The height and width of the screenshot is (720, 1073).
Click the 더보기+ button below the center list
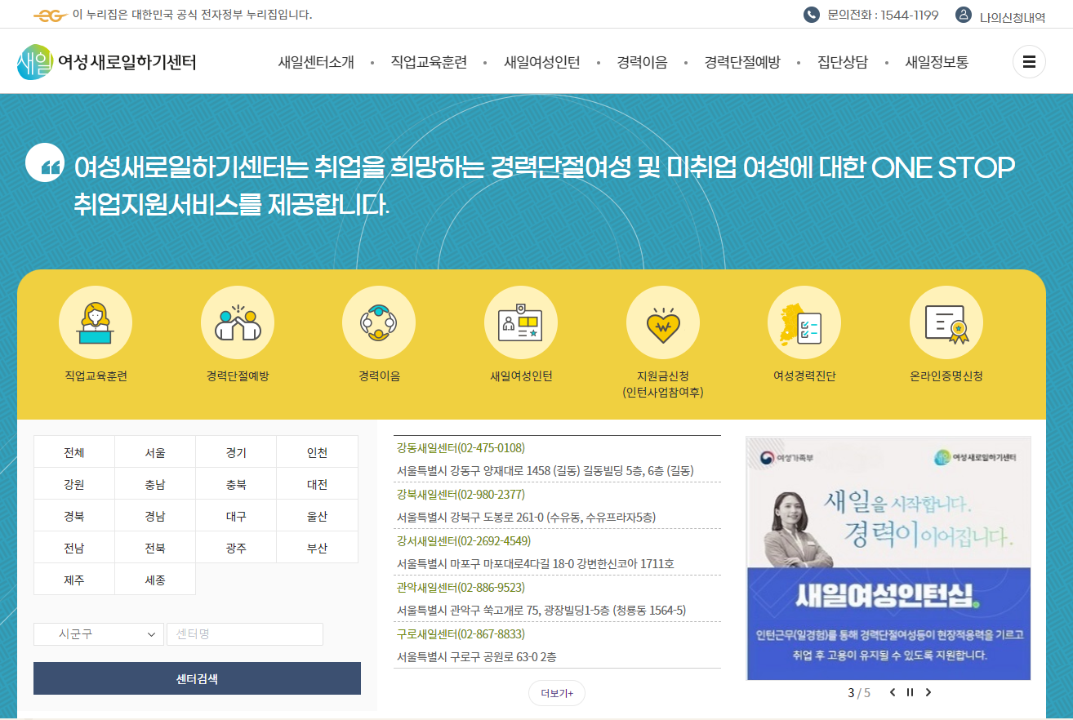coord(556,691)
